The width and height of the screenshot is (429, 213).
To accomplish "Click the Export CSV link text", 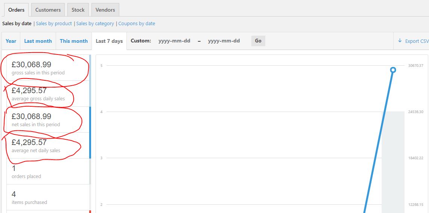I will 417,41.
